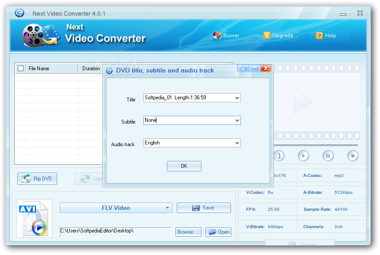Click the large play arrow in the preview
The height and width of the screenshot is (255, 380).
point(302,101)
